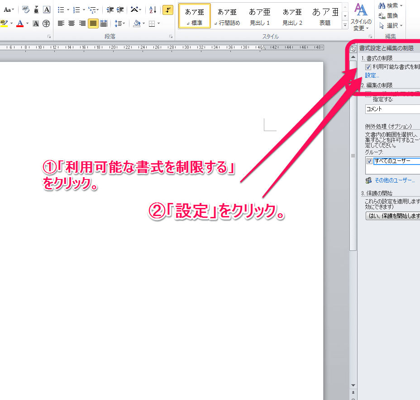Apply the 表題 style from gallery

click(325, 16)
